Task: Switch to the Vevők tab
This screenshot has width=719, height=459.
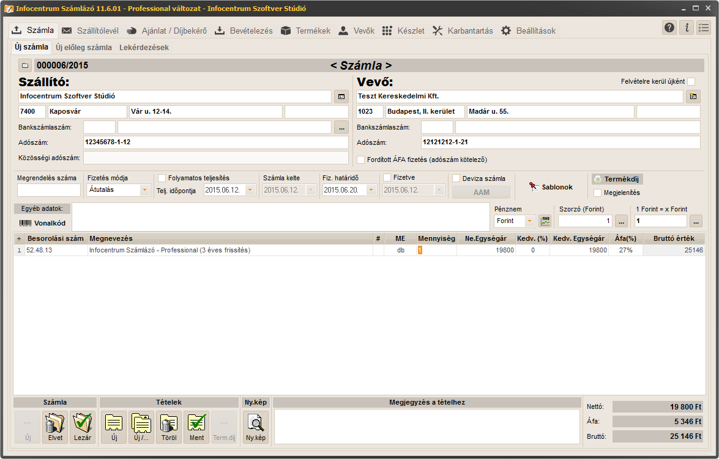Action: coord(356,31)
